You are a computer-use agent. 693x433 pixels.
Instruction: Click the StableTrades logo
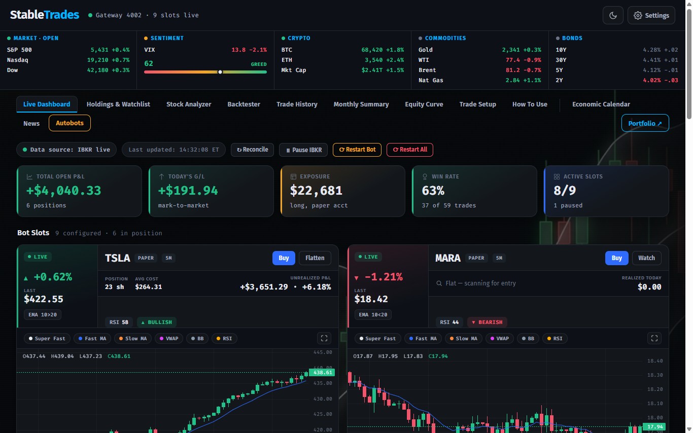pyautogui.click(x=45, y=15)
